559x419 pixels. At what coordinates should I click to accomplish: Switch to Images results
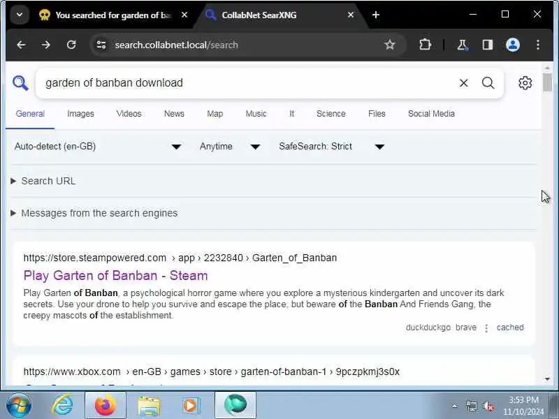tap(80, 114)
